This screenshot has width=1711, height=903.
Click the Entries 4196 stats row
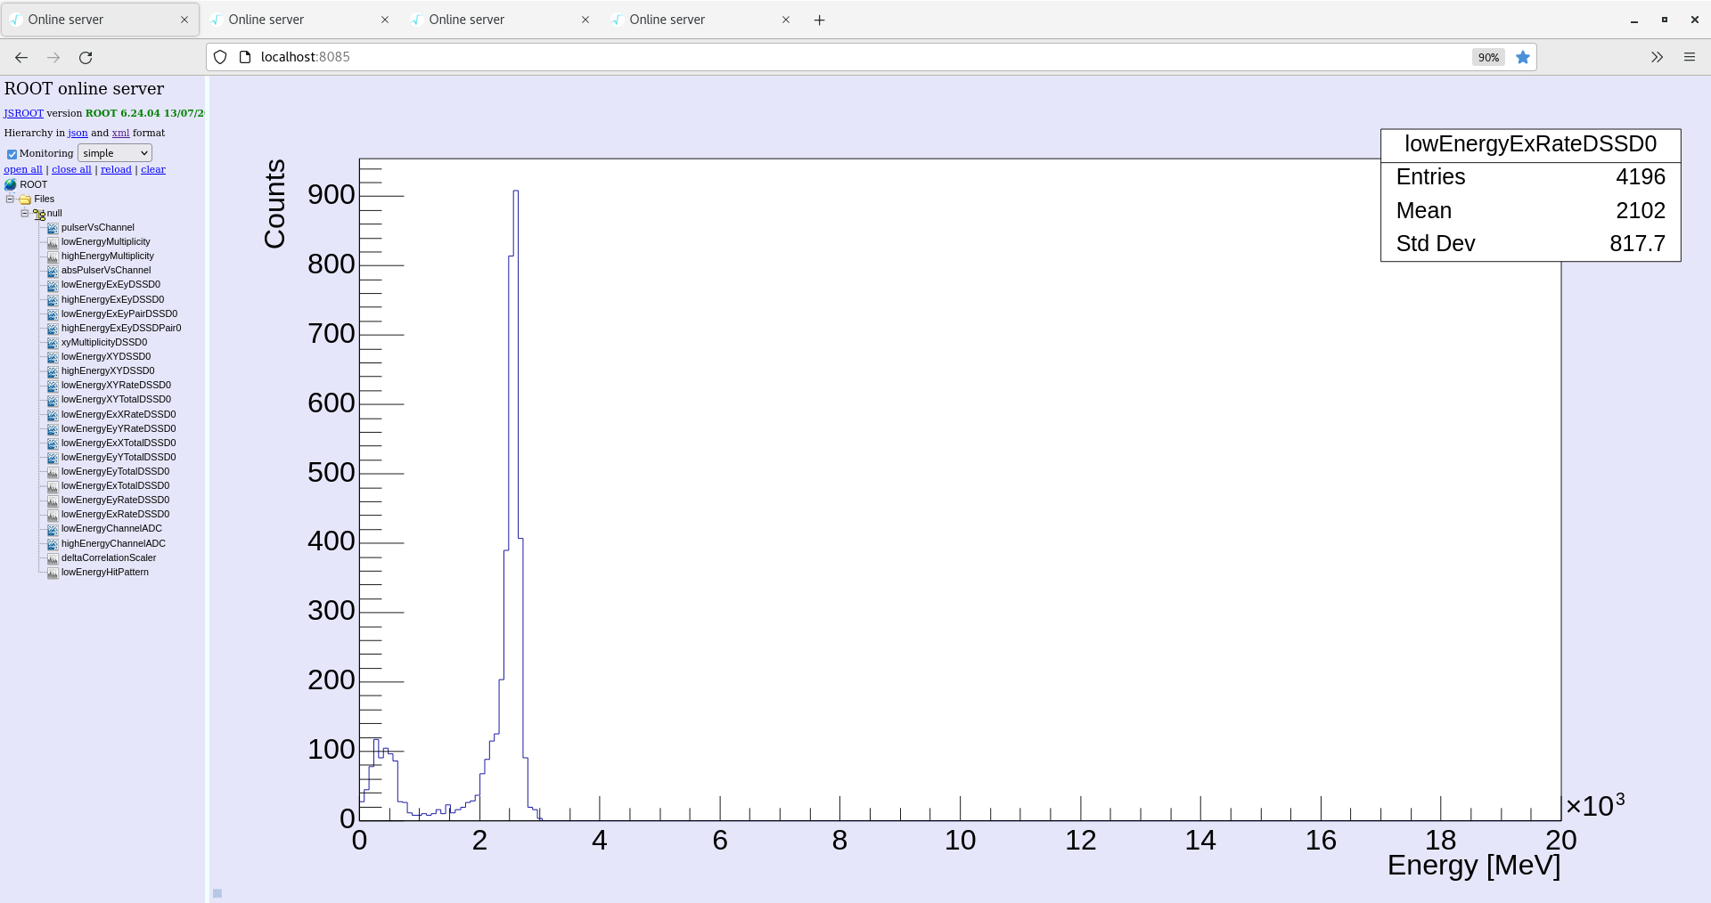pos(1530,177)
